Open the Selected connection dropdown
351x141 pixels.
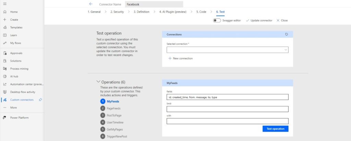pos(228,50)
